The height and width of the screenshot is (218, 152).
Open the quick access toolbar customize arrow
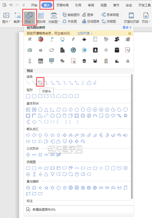[x=24, y=5]
